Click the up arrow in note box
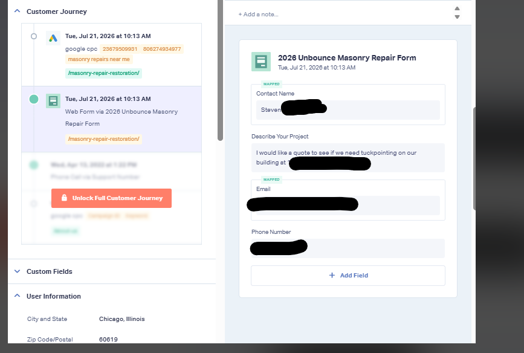 pyautogui.click(x=457, y=8)
